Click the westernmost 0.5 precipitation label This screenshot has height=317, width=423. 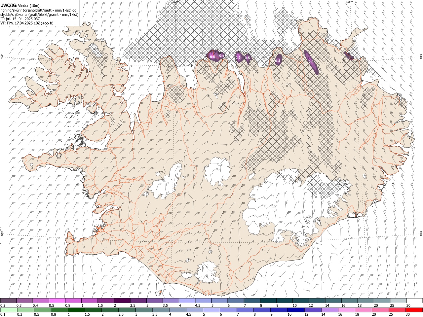tap(212, 57)
